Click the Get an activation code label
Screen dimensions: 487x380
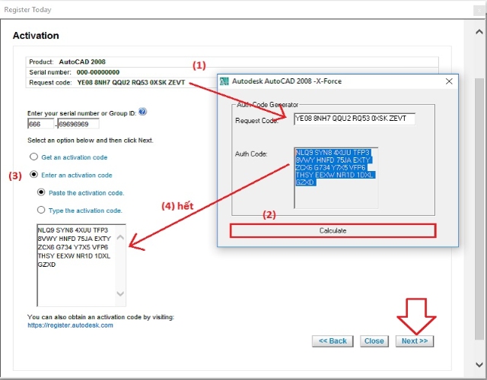(75, 157)
